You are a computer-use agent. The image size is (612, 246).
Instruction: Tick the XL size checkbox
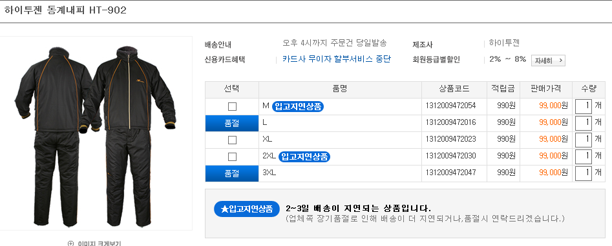click(x=232, y=140)
